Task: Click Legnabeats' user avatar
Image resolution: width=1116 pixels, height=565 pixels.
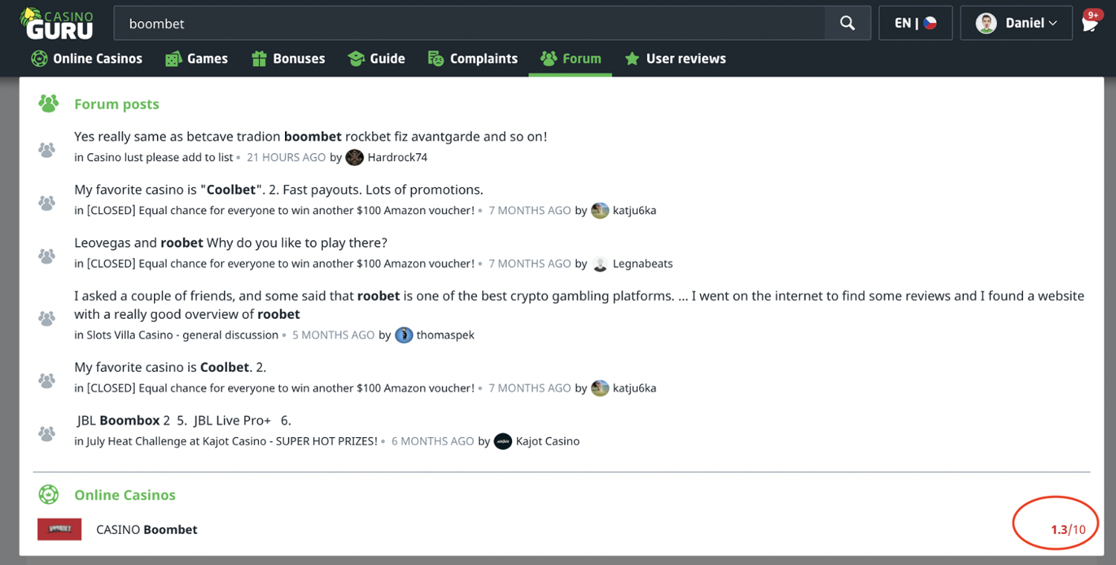Action: click(600, 264)
